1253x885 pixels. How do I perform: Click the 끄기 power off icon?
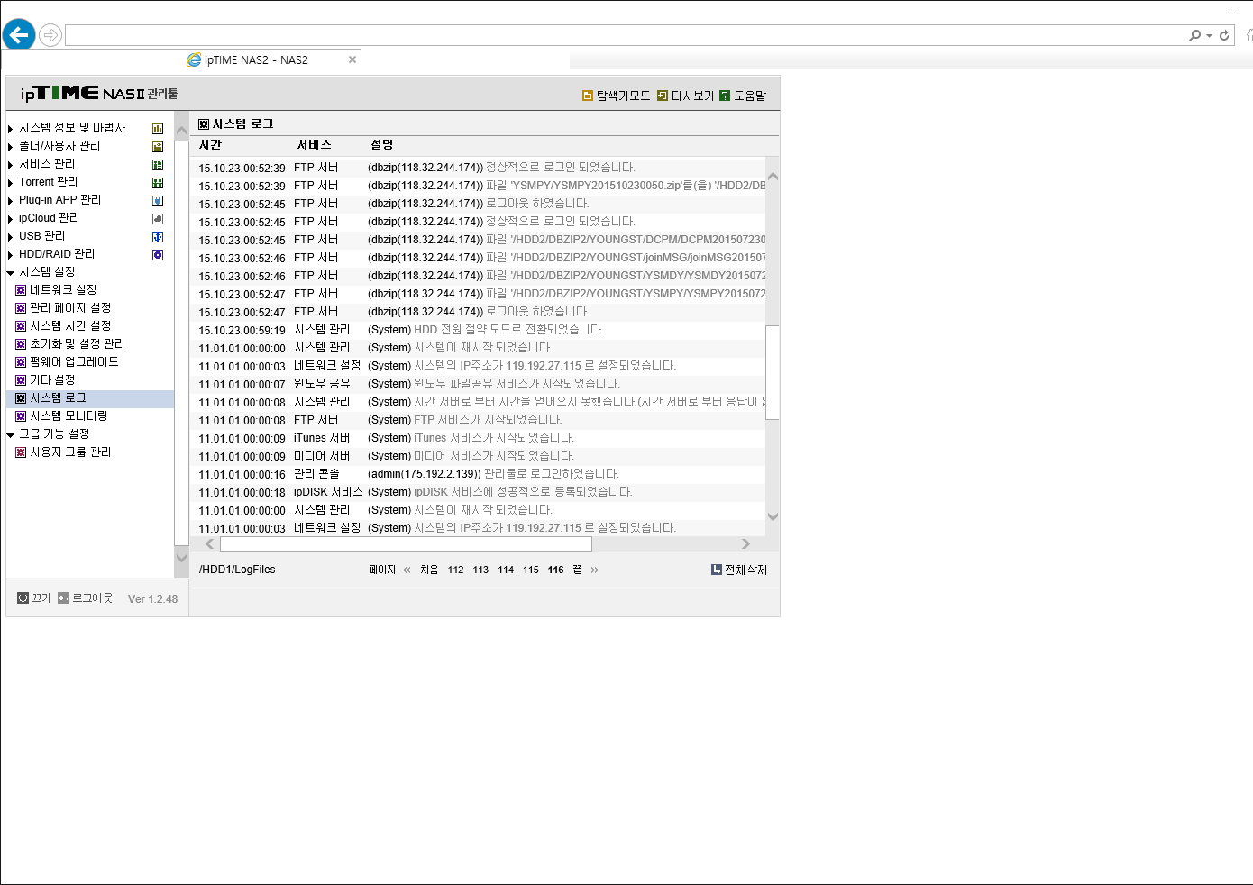tap(23, 598)
